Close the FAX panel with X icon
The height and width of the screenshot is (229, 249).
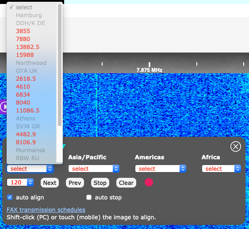(235, 146)
